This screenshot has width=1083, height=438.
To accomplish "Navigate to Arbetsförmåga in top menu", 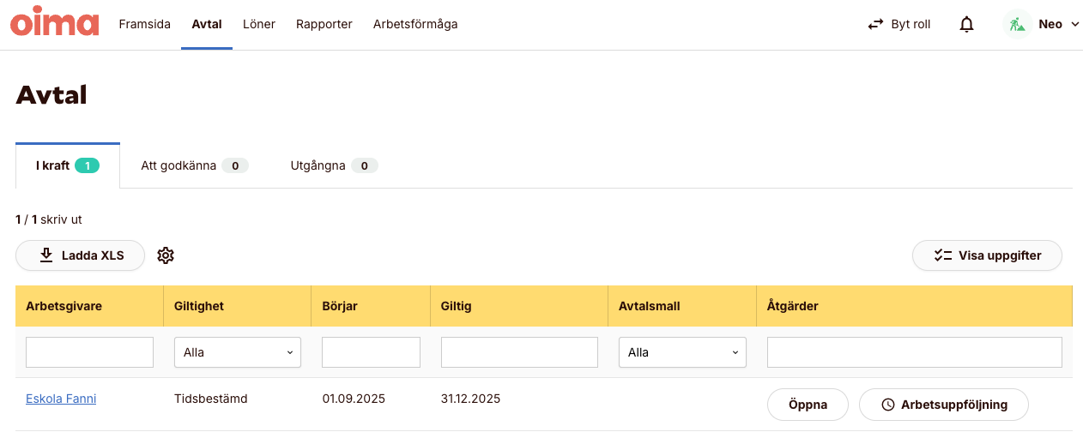I will tap(415, 24).
